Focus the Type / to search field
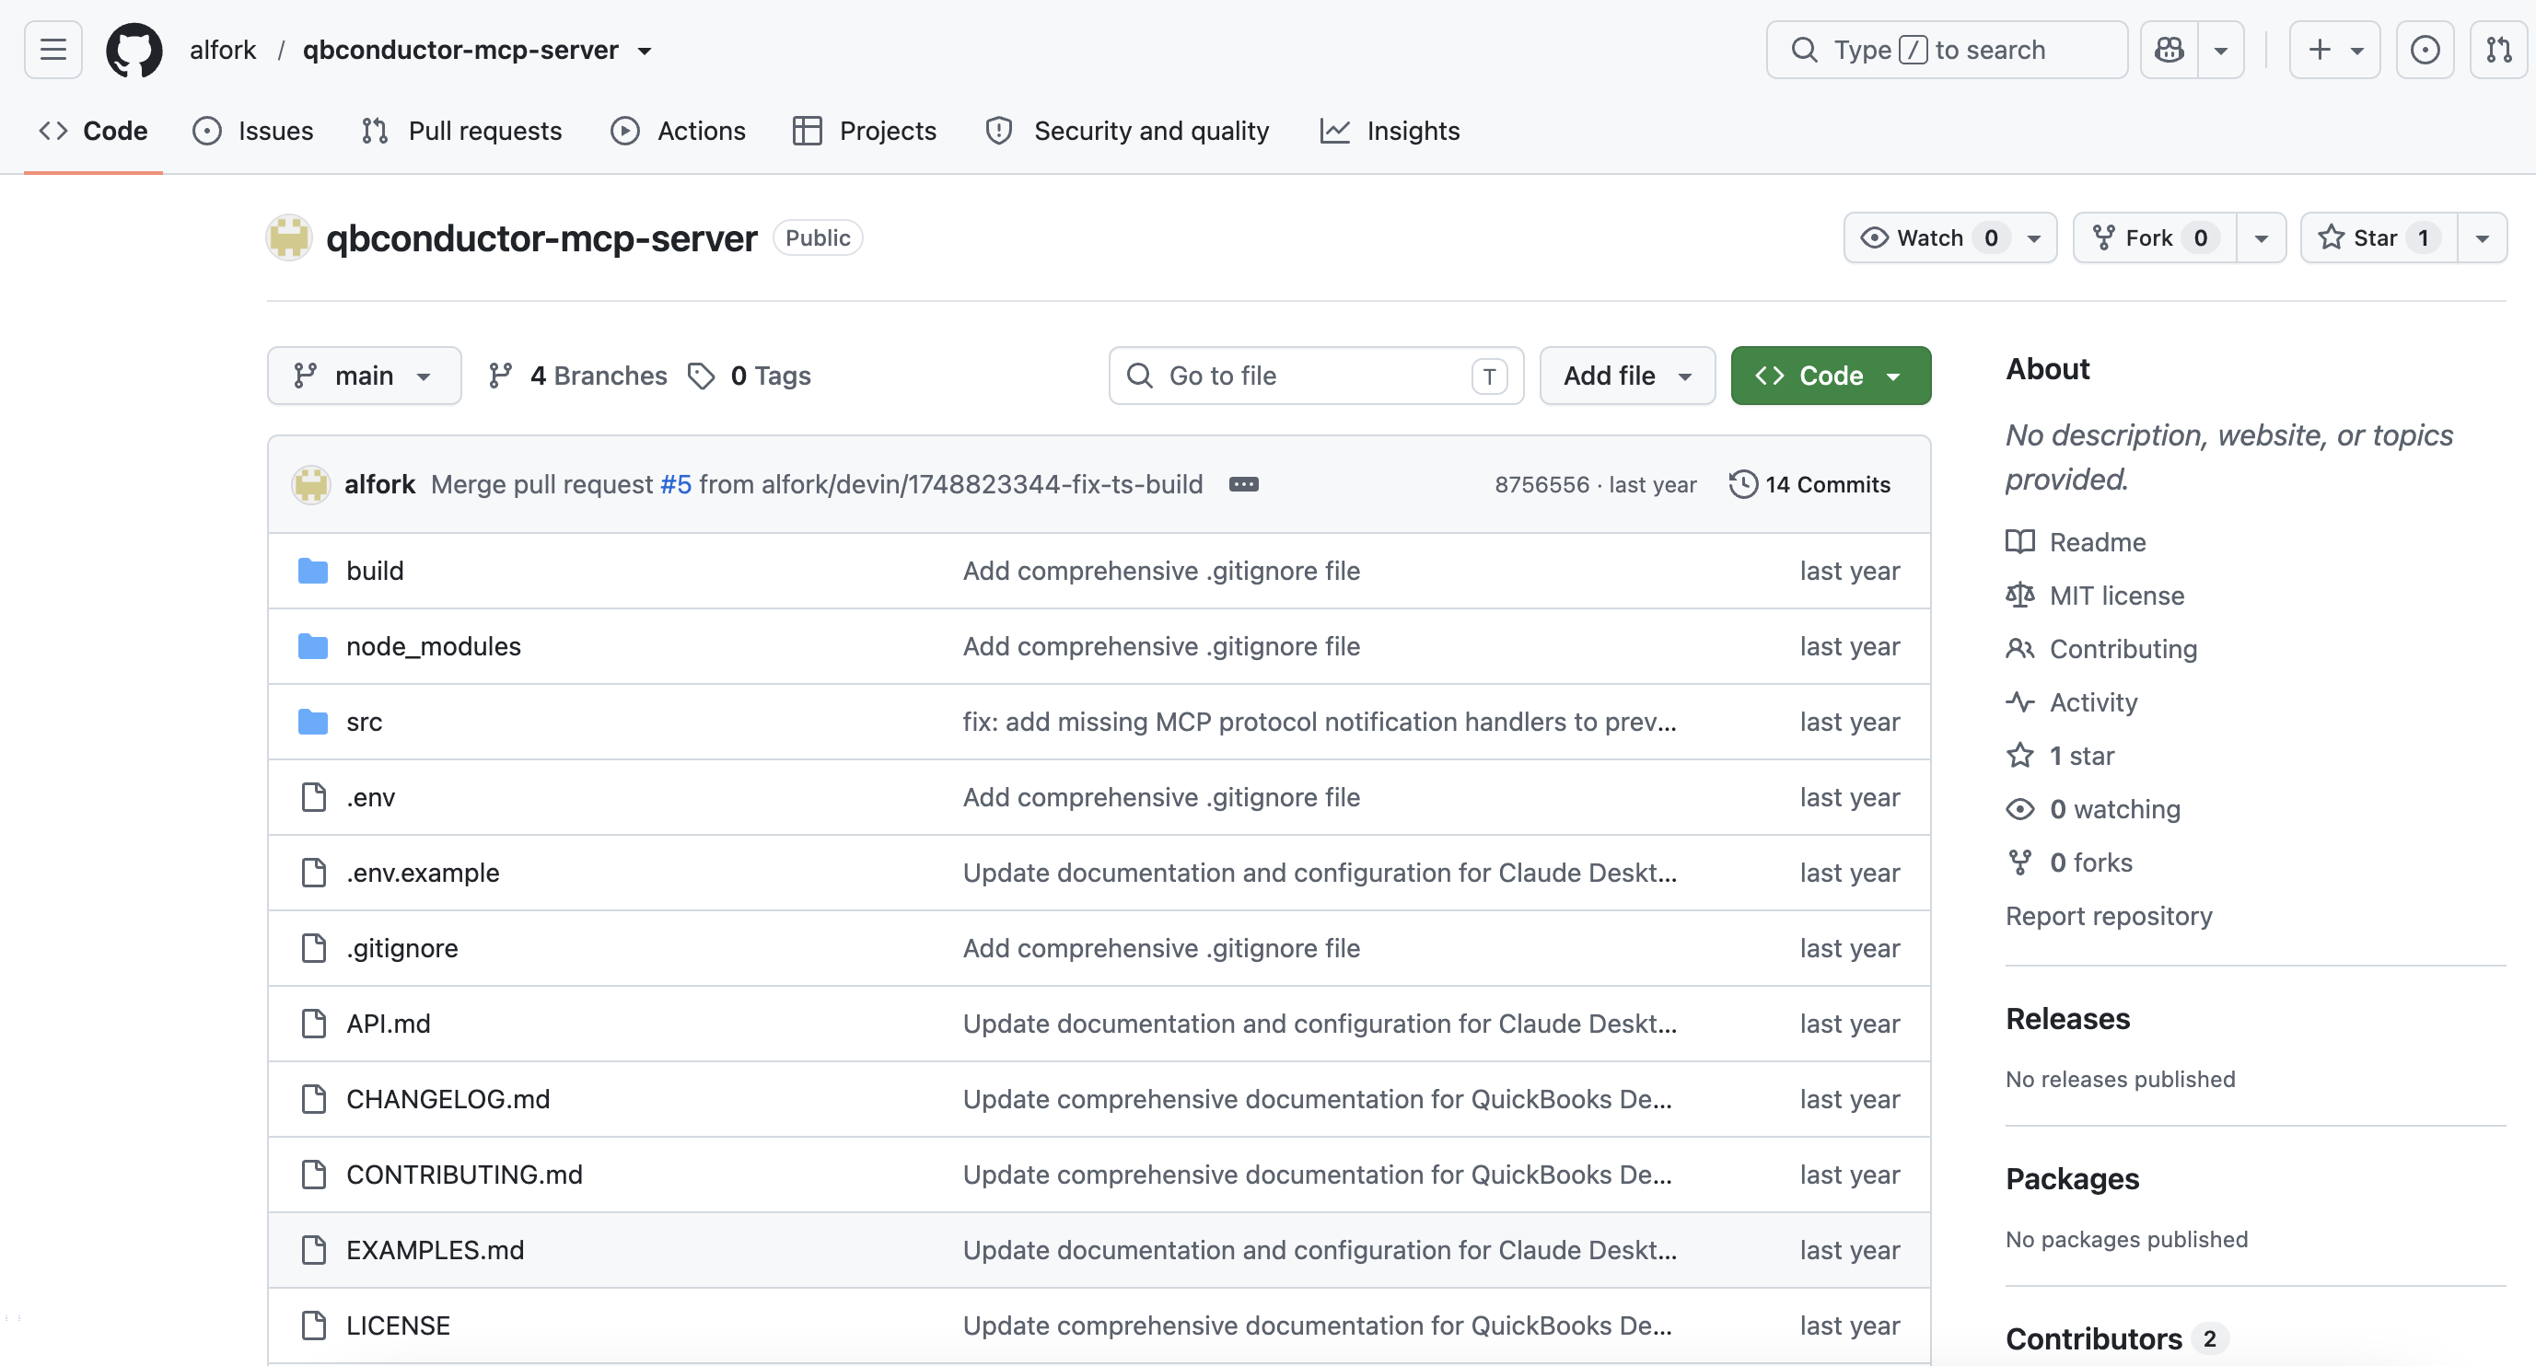 coord(1947,49)
